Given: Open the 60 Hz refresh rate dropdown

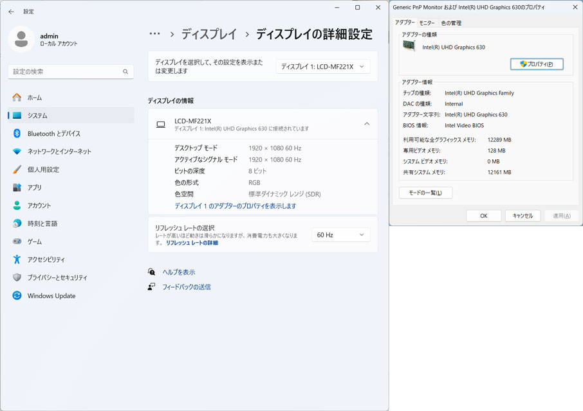Looking at the screenshot, I should pyautogui.click(x=340, y=235).
